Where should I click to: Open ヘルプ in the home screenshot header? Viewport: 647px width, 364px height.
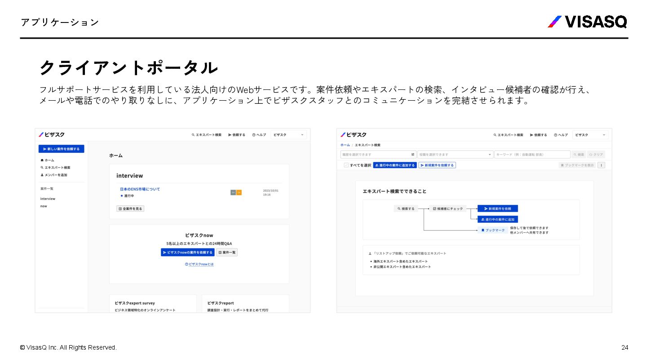259,135
